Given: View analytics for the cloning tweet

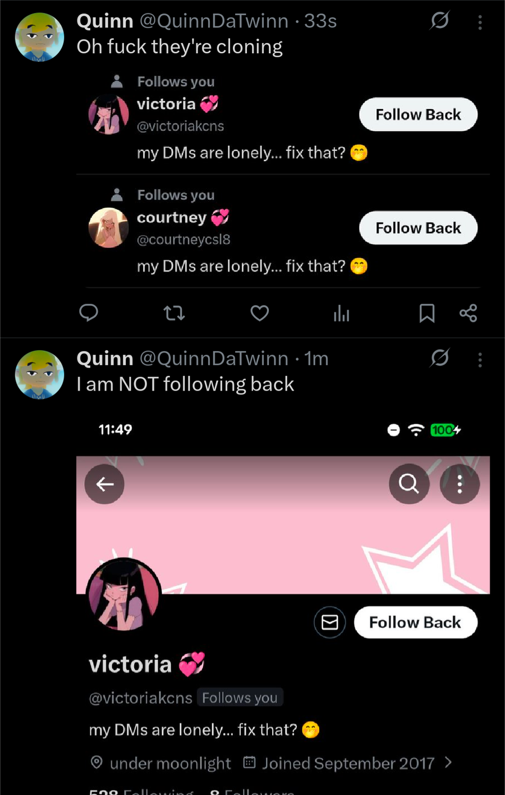Looking at the screenshot, I should point(341,313).
